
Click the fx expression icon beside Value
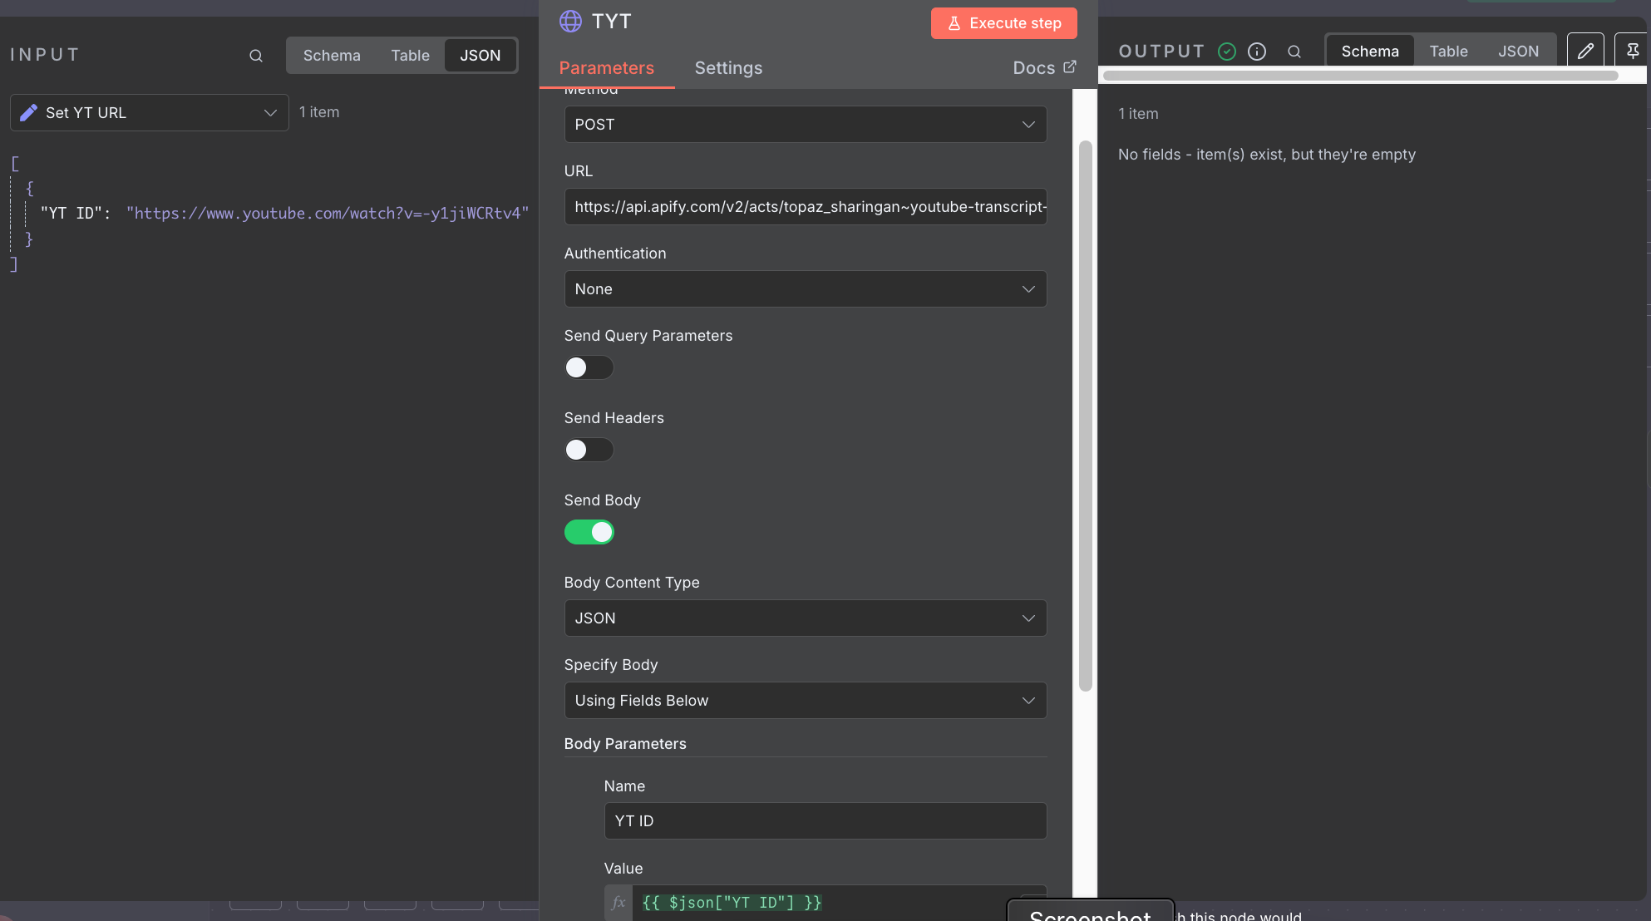coord(619,903)
